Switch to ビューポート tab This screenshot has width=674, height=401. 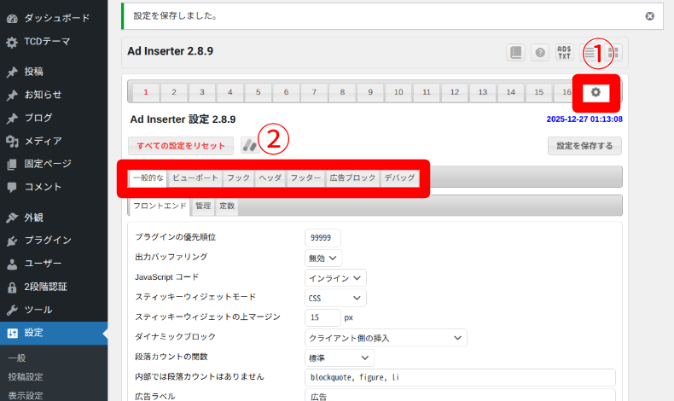click(195, 178)
